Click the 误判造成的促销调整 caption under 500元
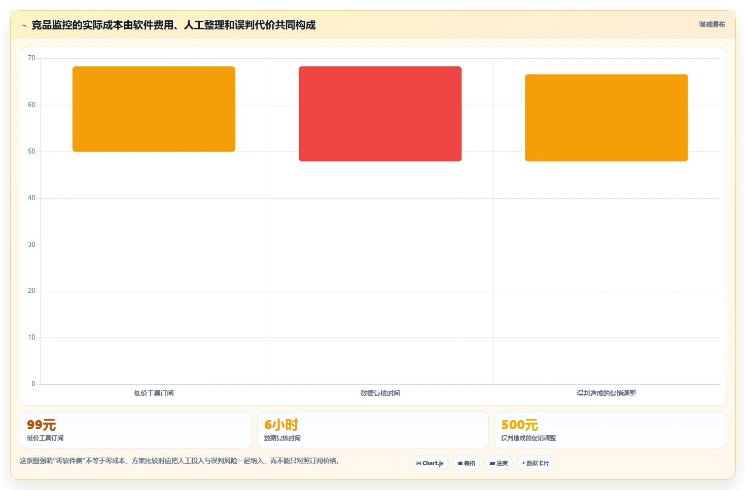This screenshot has width=746, height=490. tap(528, 438)
